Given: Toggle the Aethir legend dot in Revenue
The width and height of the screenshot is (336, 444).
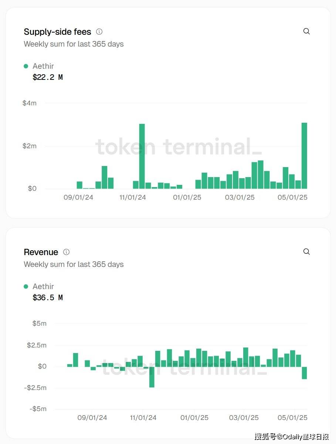Looking at the screenshot, I should click(26, 287).
